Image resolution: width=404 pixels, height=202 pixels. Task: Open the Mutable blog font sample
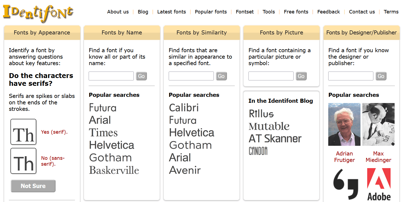pyautogui.click(x=269, y=126)
